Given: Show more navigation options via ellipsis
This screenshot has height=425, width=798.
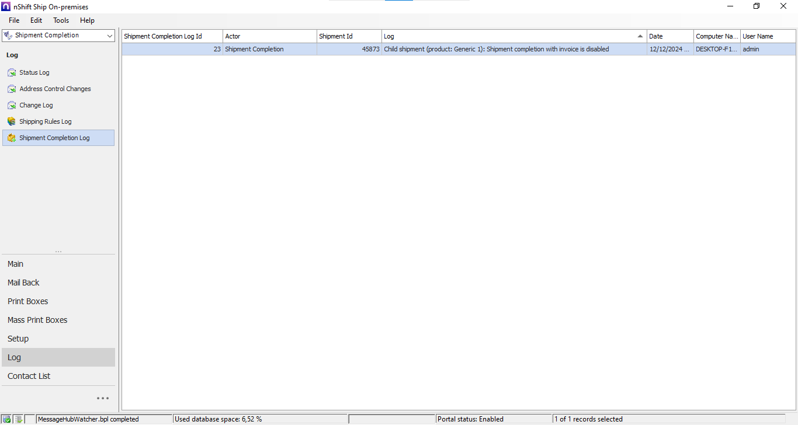Looking at the screenshot, I should pyautogui.click(x=103, y=398).
